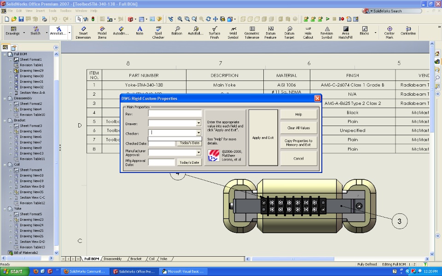Open the Geometric Tolerance tool
This screenshot has width=442, height=276.
coord(252,33)
